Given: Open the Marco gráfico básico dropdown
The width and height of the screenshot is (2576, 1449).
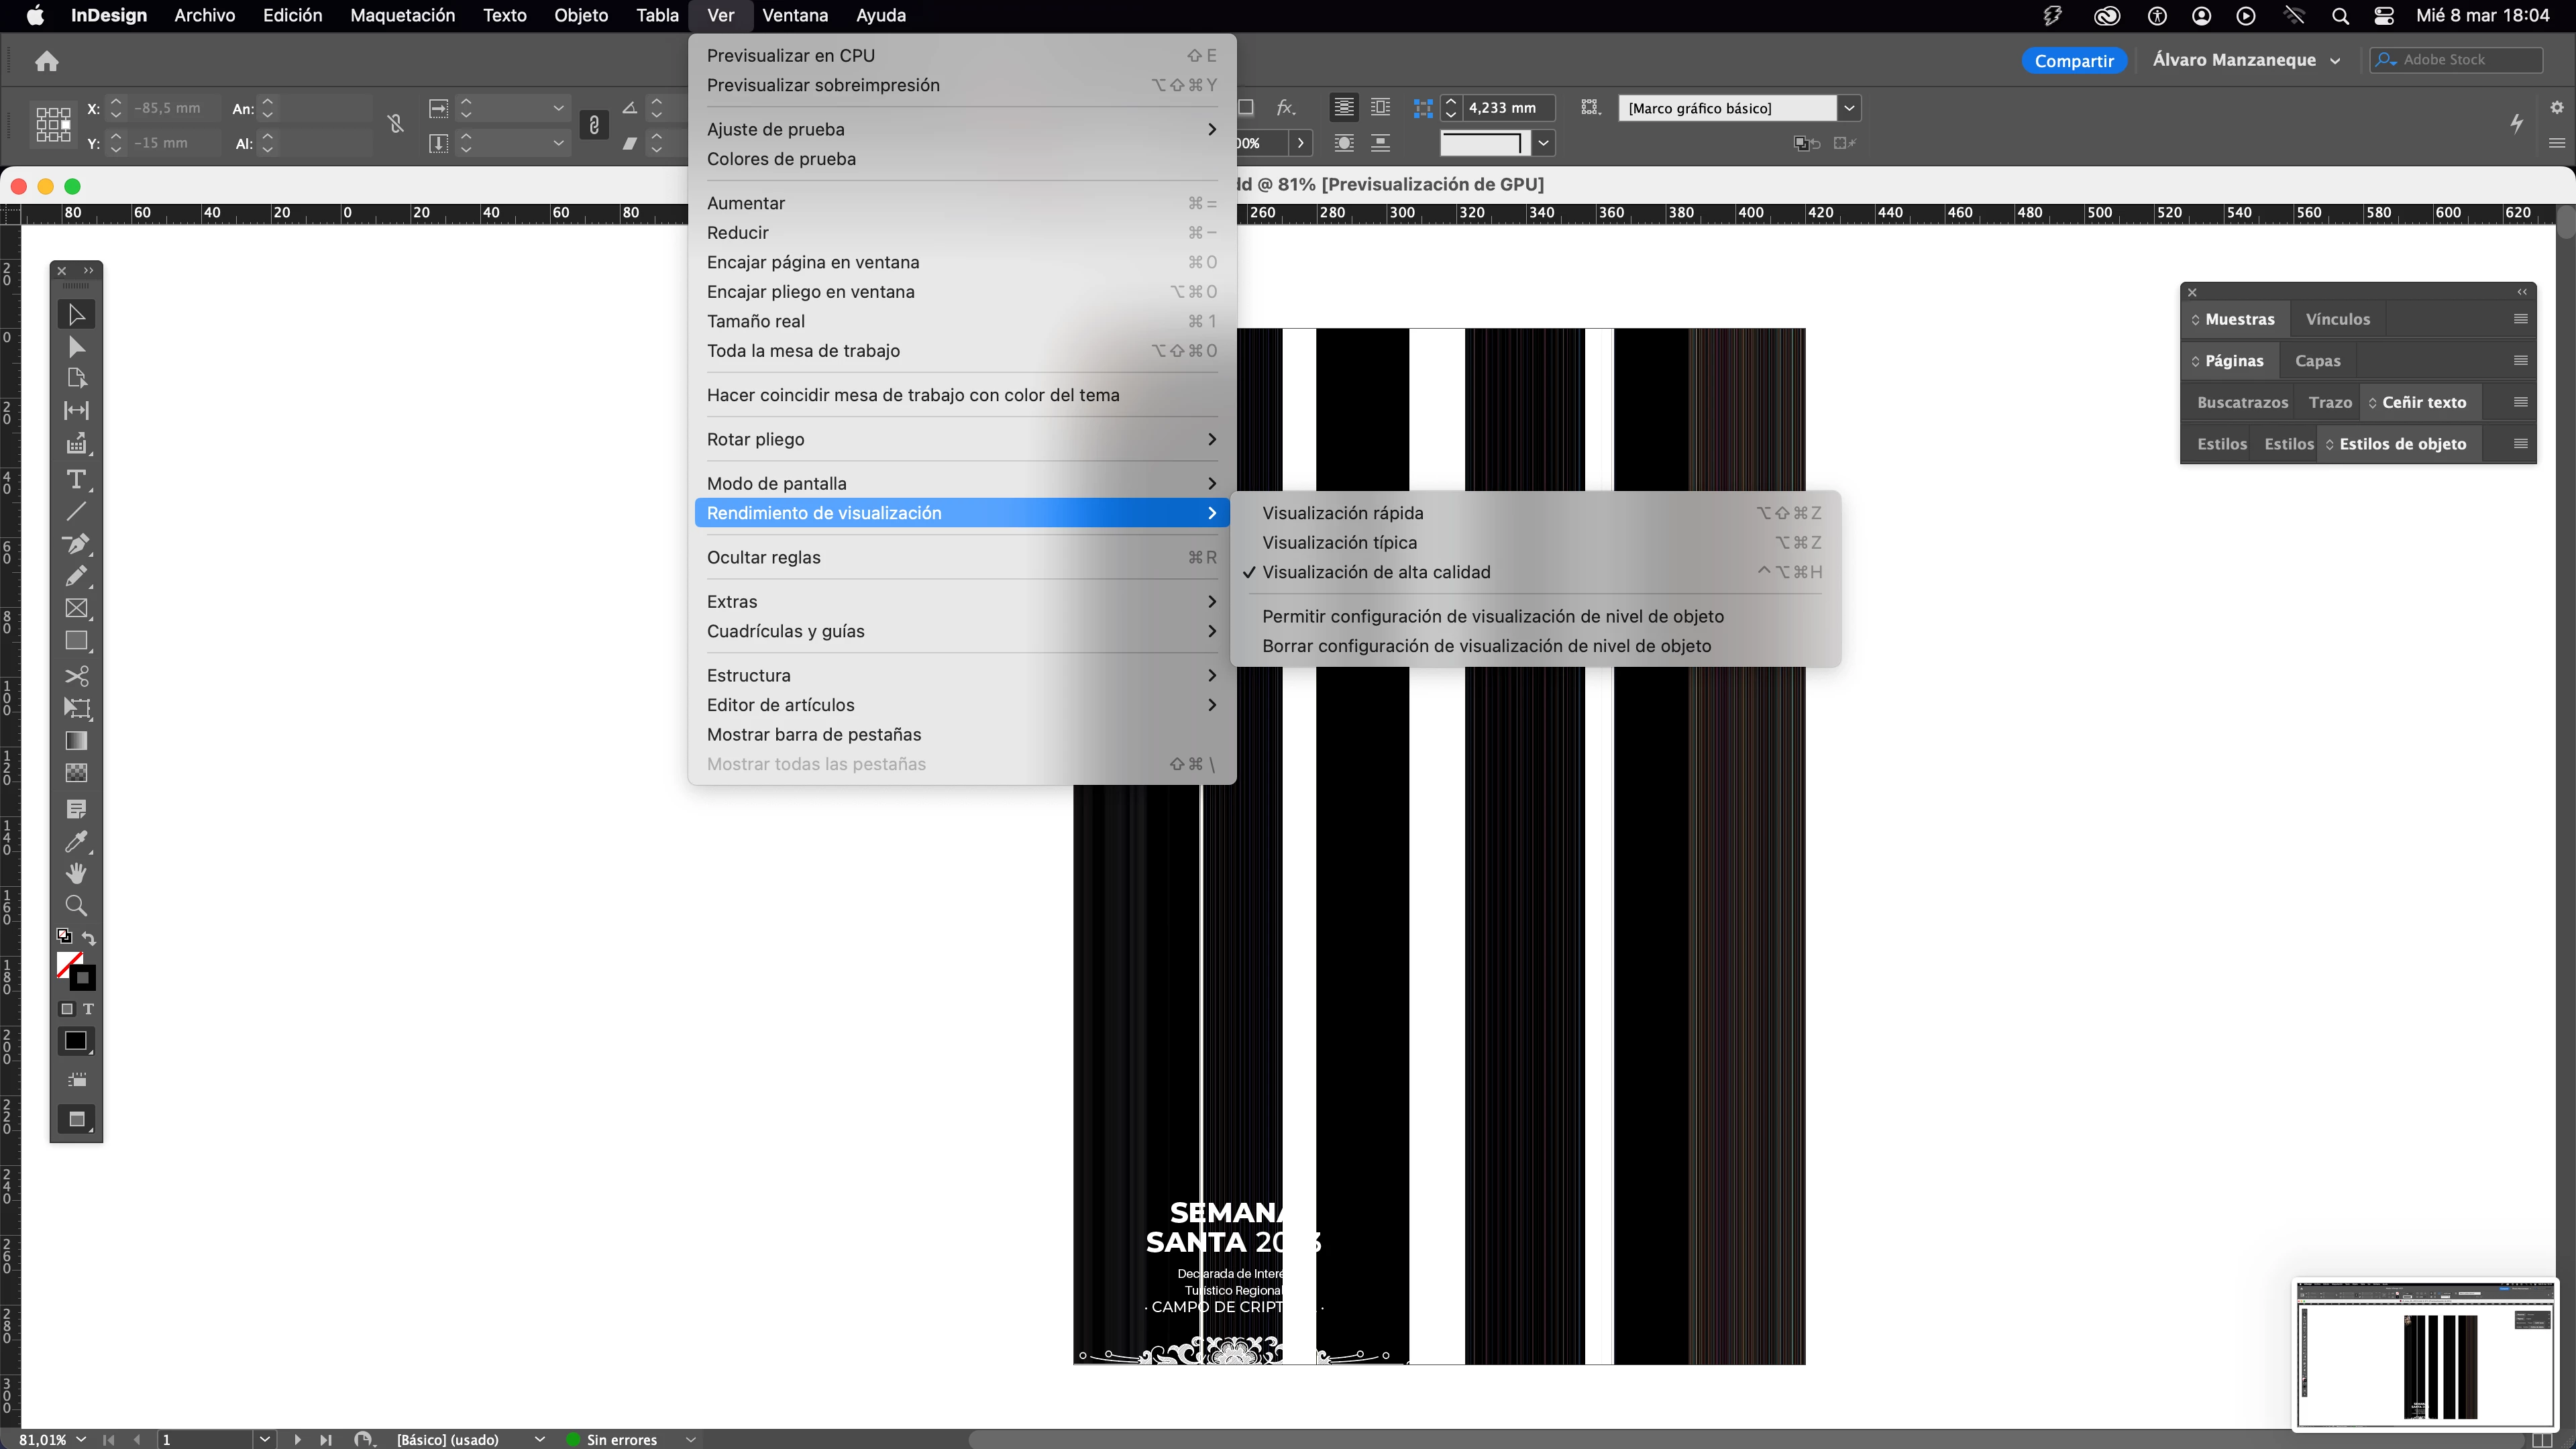Looking at the screenshot, I should coord(1849,108).
